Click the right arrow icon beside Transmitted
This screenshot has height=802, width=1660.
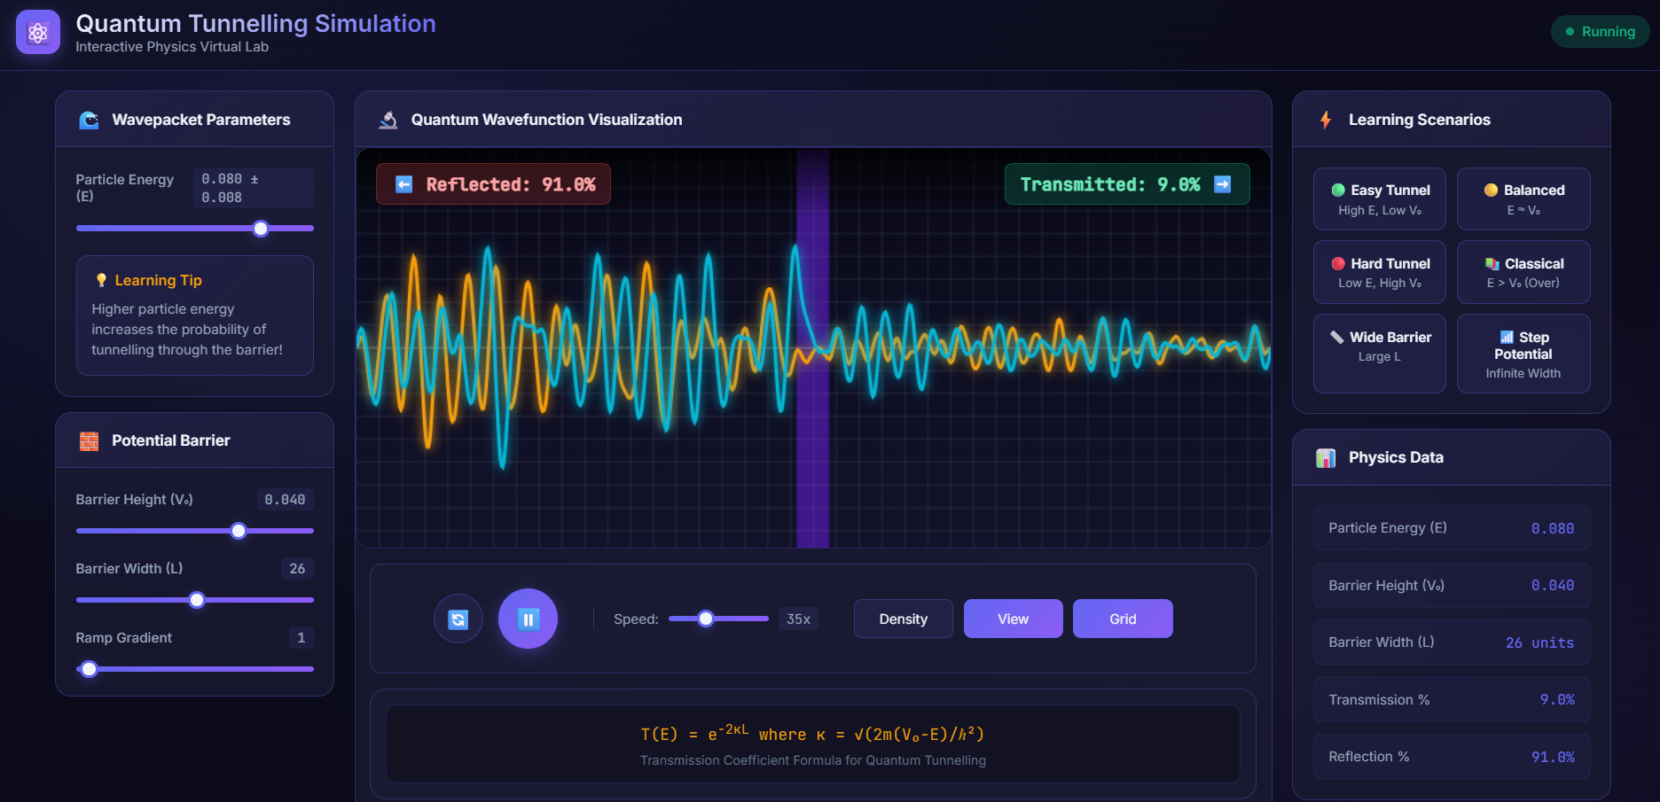tap(1222, 184)
